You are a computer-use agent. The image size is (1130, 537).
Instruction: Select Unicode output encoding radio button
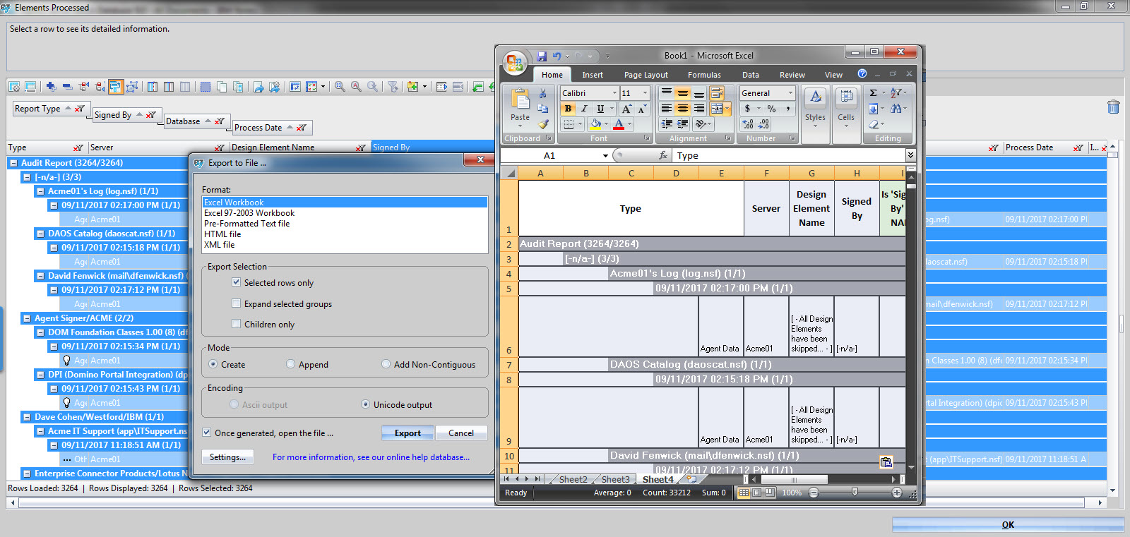point(365,404)
